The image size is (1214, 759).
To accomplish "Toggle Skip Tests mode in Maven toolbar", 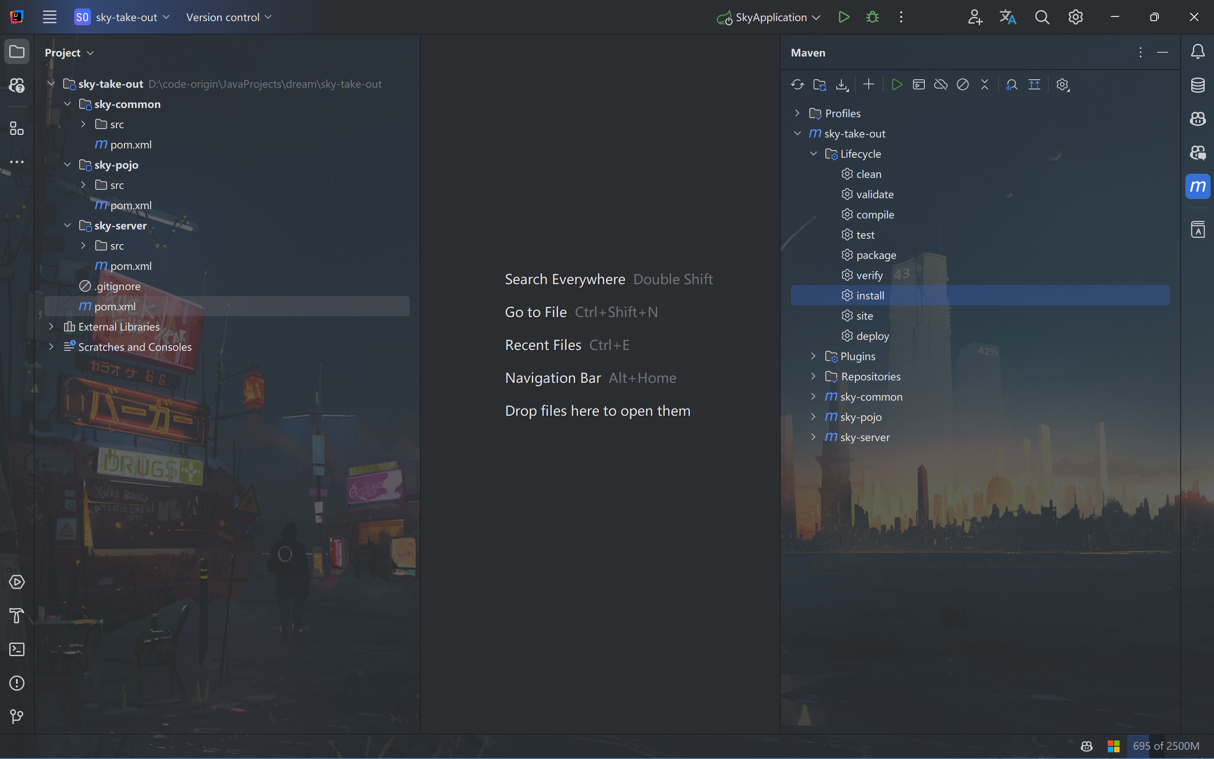I will coord(962,84).
